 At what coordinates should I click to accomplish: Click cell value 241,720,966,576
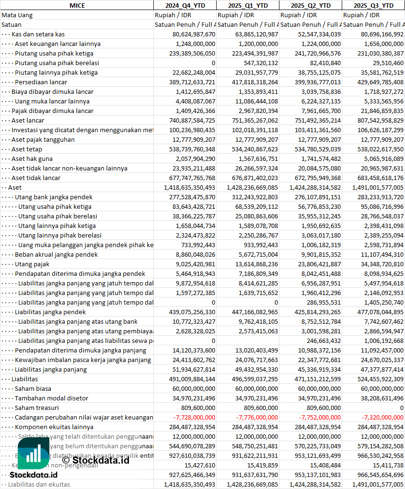(318, 53)
